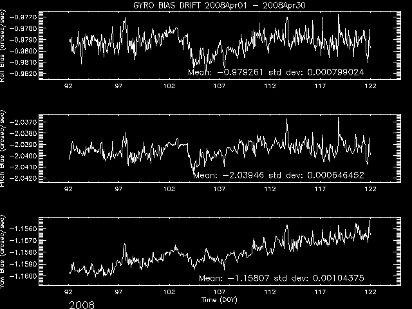Click the roll plot's Mean: -0.979261 std dev: 0.000799024 text

[x=276, y=72]
